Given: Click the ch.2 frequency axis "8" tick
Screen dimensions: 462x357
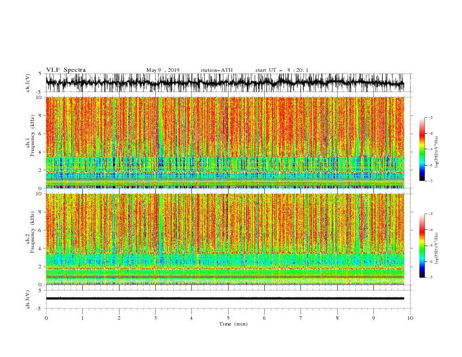Looking at the screenshot, I should [41, 212].
